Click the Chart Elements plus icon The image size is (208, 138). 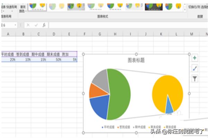pos(194,58)
